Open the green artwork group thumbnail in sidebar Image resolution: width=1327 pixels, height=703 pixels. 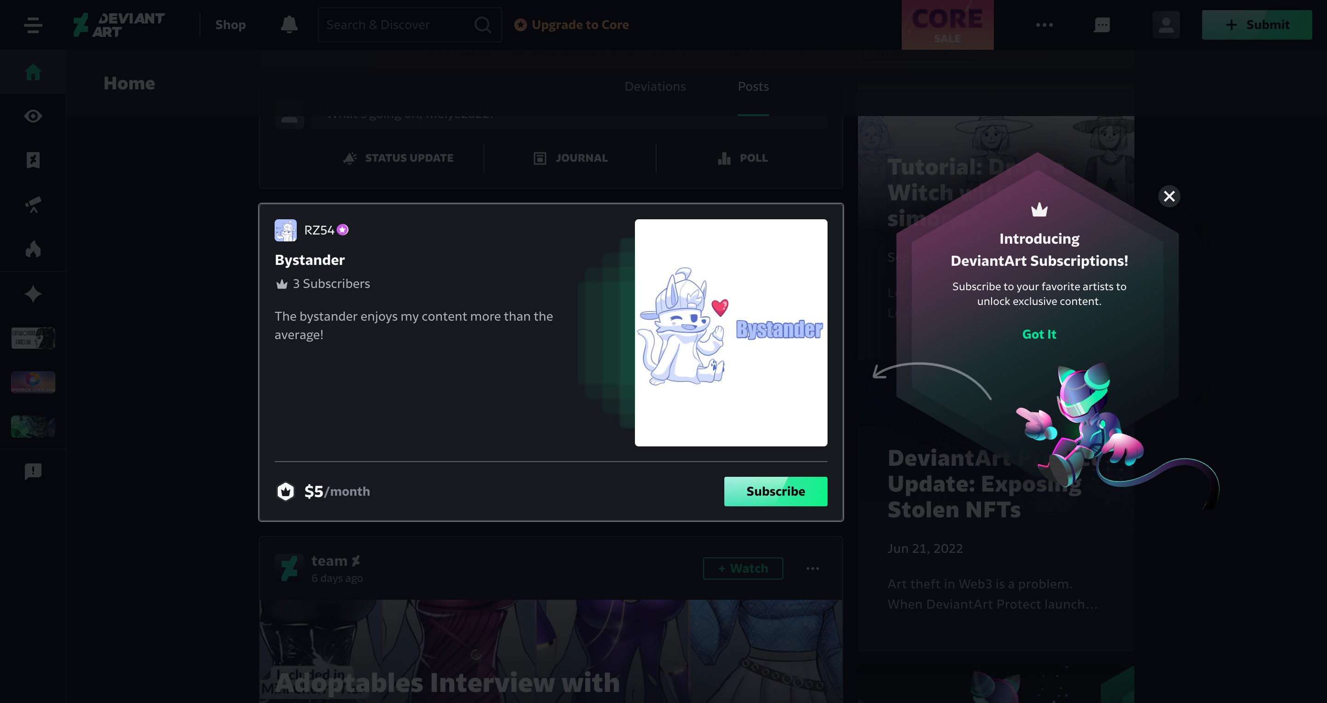pyautogui.click(x=33, y=427)
